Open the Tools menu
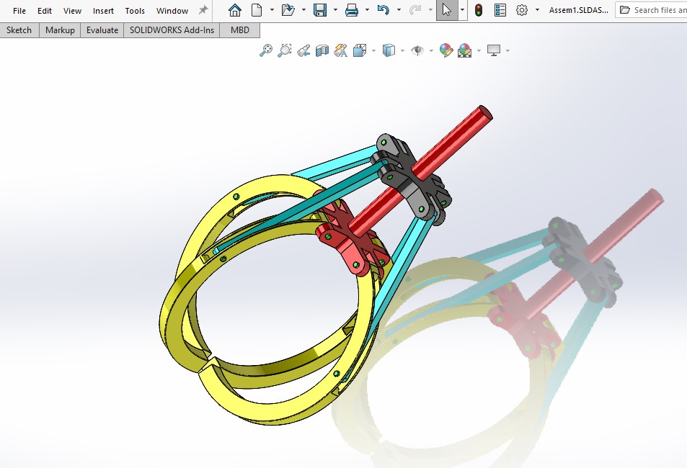 click(x=135, y=11)
